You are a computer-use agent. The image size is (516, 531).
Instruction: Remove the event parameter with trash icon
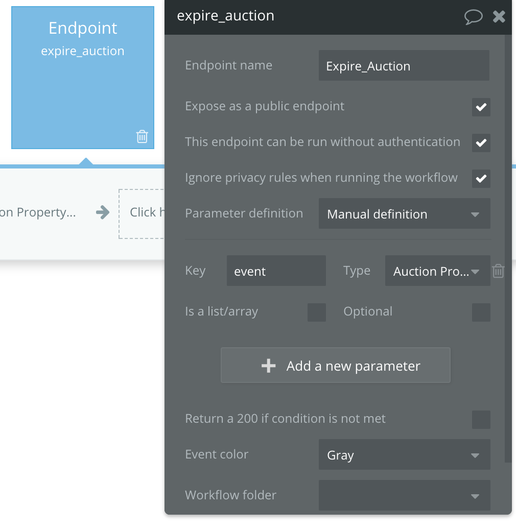click(498, 271)
